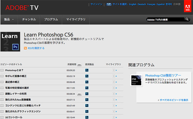Open episode ゆがんだ画像の補正

click(x=16, y=76)
